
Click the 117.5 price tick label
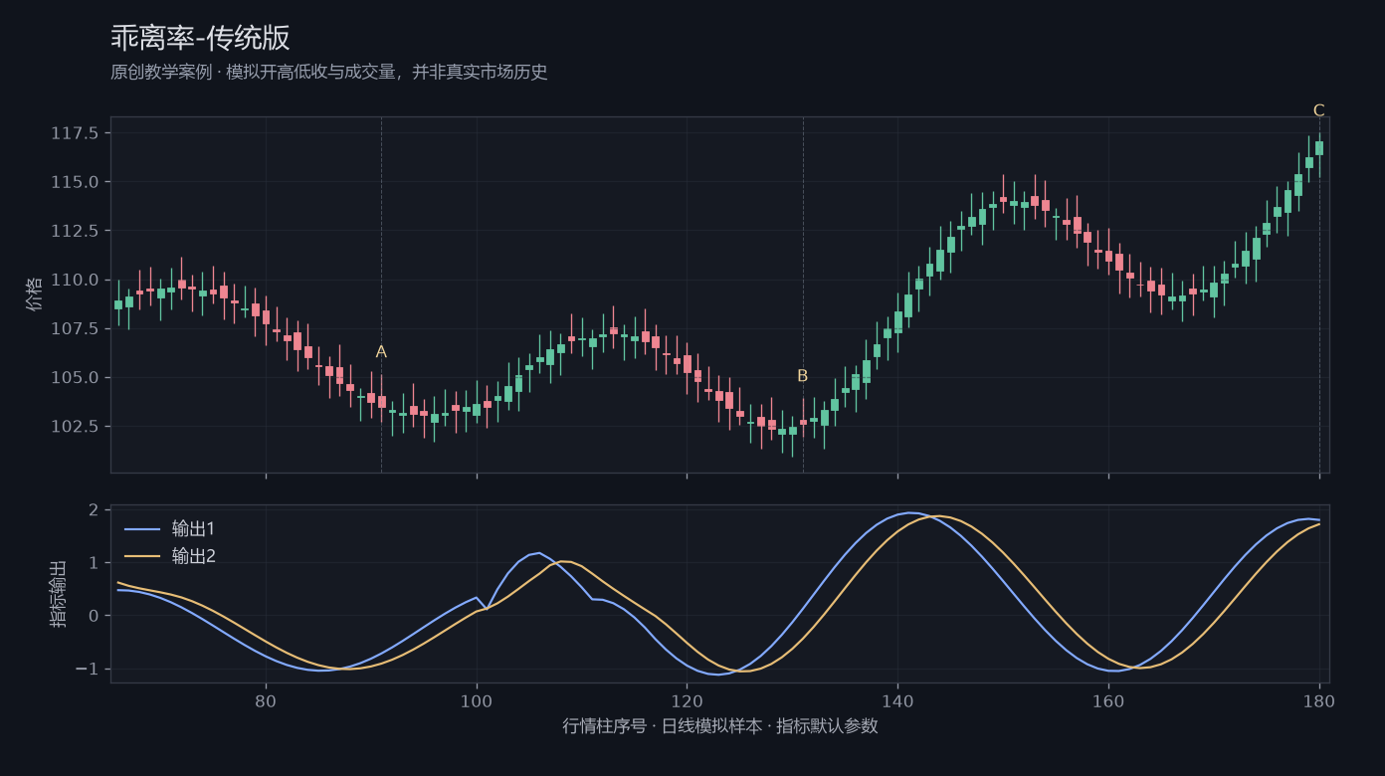[x=75, y=133]
